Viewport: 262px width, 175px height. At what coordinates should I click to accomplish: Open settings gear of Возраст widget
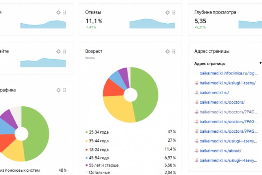167,51
